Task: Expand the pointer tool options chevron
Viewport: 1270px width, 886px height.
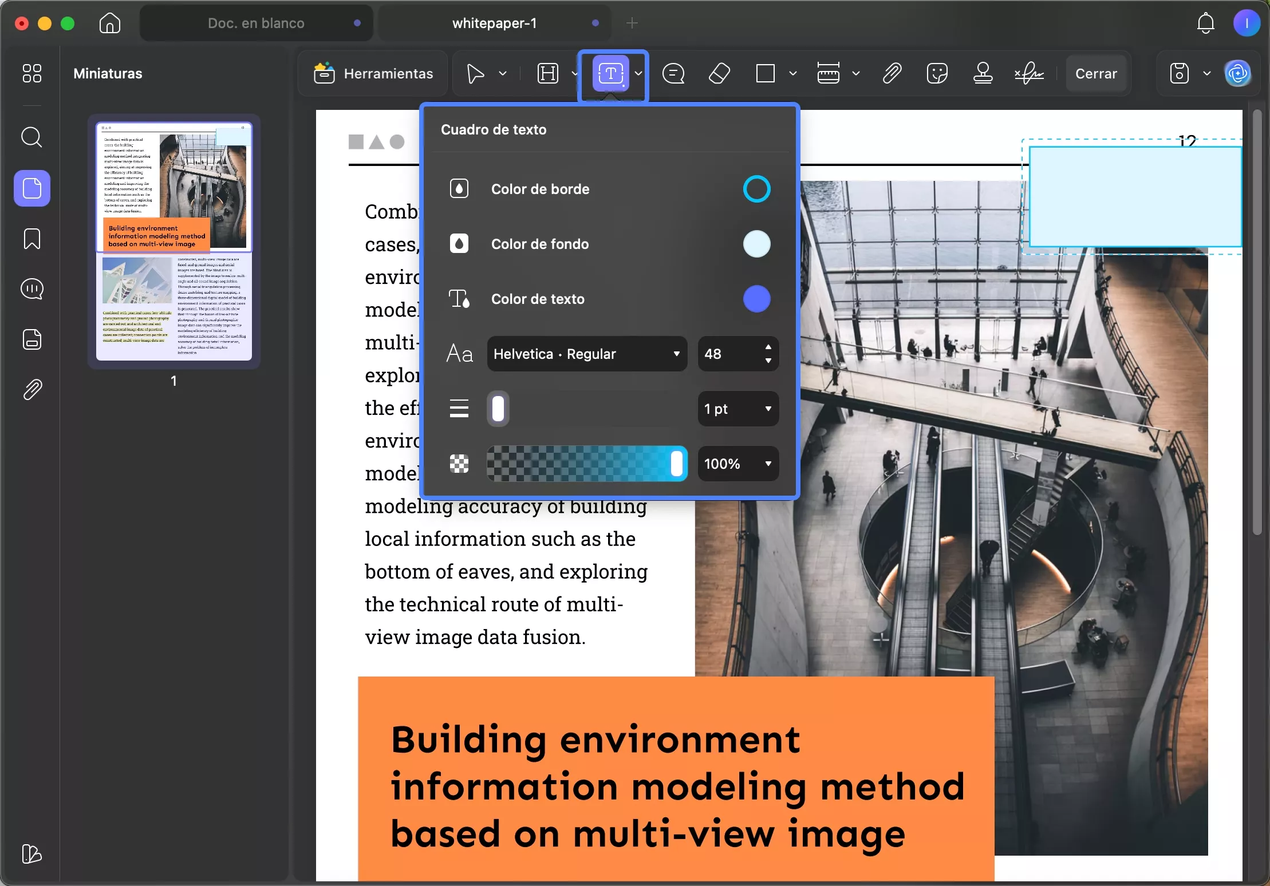Action: click(x=503, y=74)
